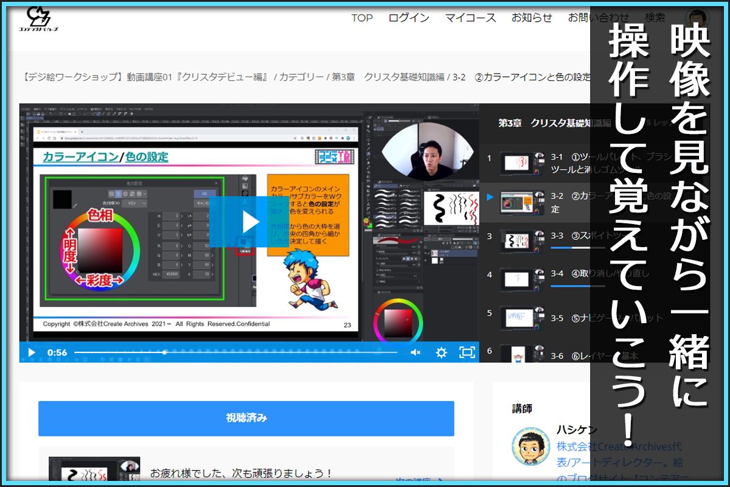Screen dimensions: 730x487
Task: Click the 講師 section heading
Action: (x=522, y=409)
